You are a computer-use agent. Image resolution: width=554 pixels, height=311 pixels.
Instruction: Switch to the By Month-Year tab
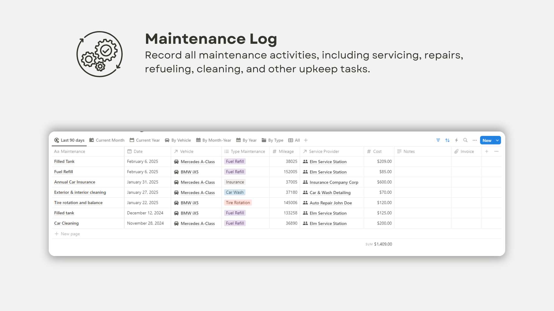click(214, 140)
